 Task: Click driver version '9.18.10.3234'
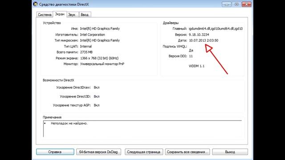(x=199, y=35)
